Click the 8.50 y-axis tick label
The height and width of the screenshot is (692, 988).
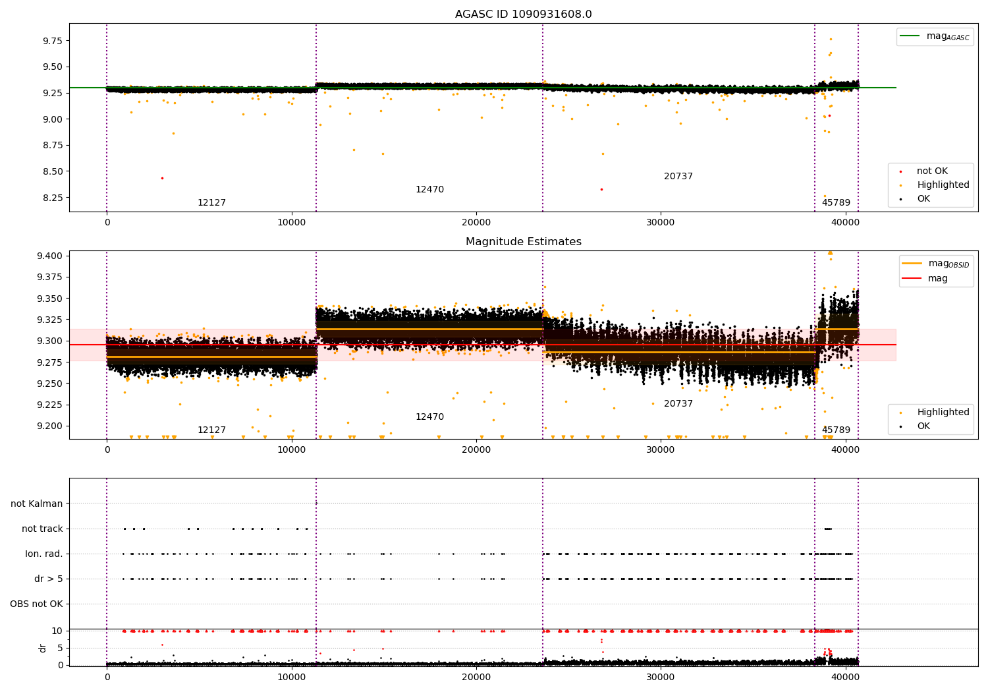coord(53,171)
